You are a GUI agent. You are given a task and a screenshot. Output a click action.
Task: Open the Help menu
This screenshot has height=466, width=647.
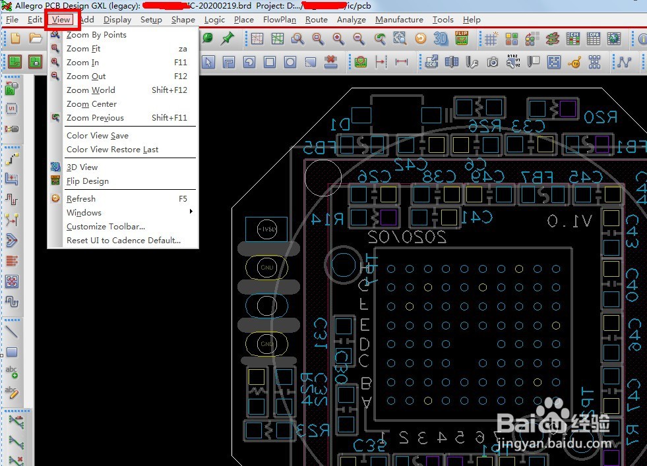(x=472, y=19)
